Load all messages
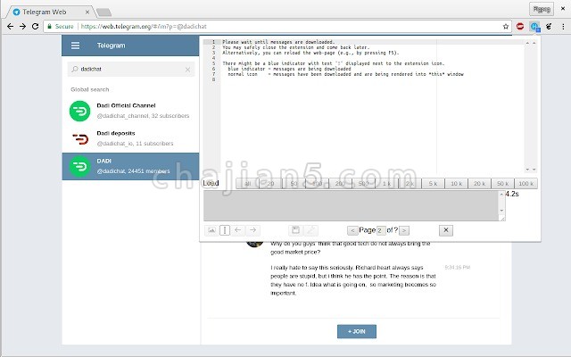Screen dimensions: 571x357 pyautogui.click(x=248, y=184)
